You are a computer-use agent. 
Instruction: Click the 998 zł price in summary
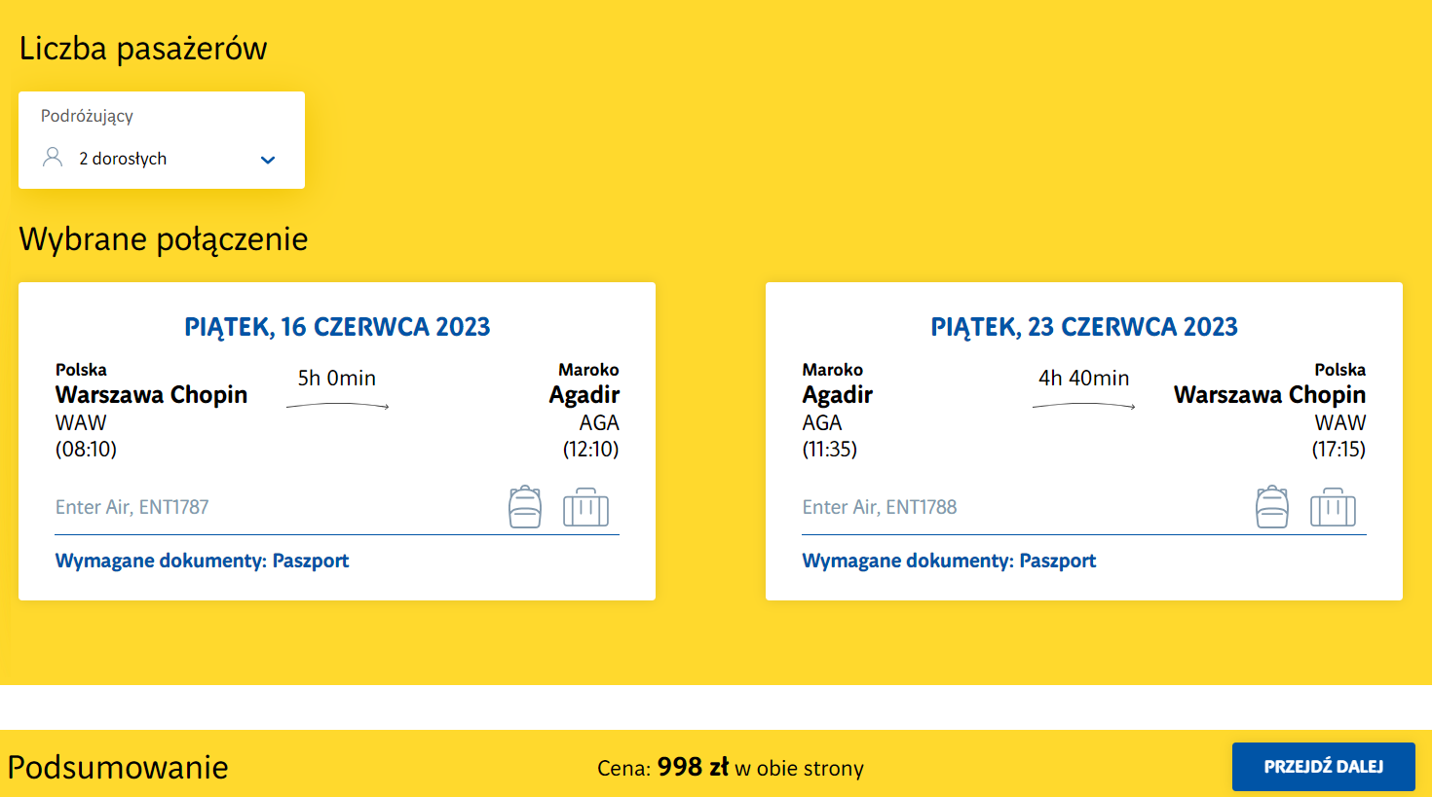coord(693,767)
